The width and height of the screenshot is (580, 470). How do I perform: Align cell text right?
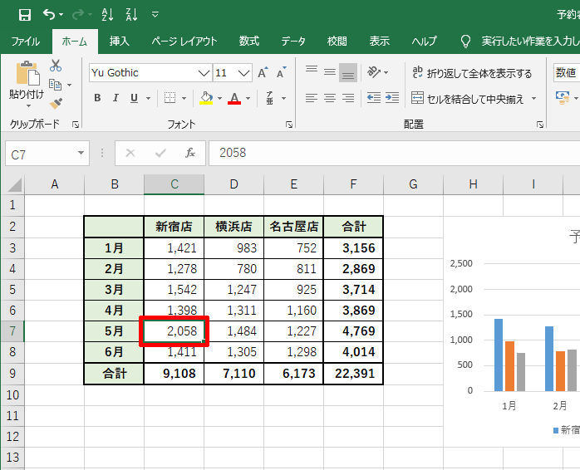click(348, 98)
